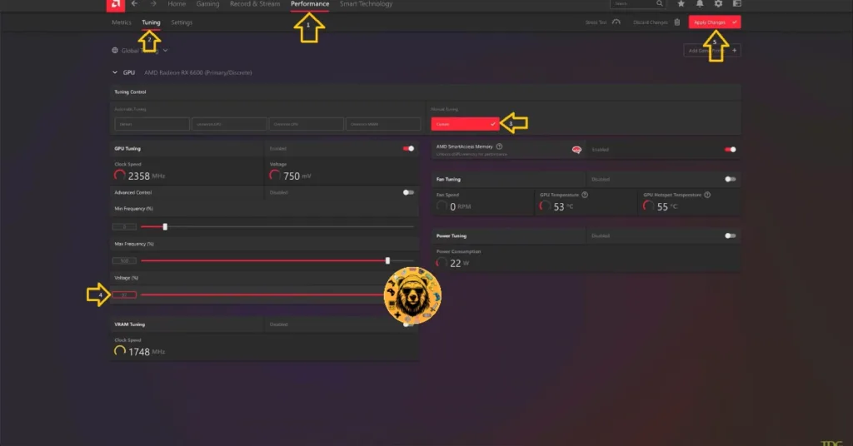Click the Apply Changes button

[714, 22]
